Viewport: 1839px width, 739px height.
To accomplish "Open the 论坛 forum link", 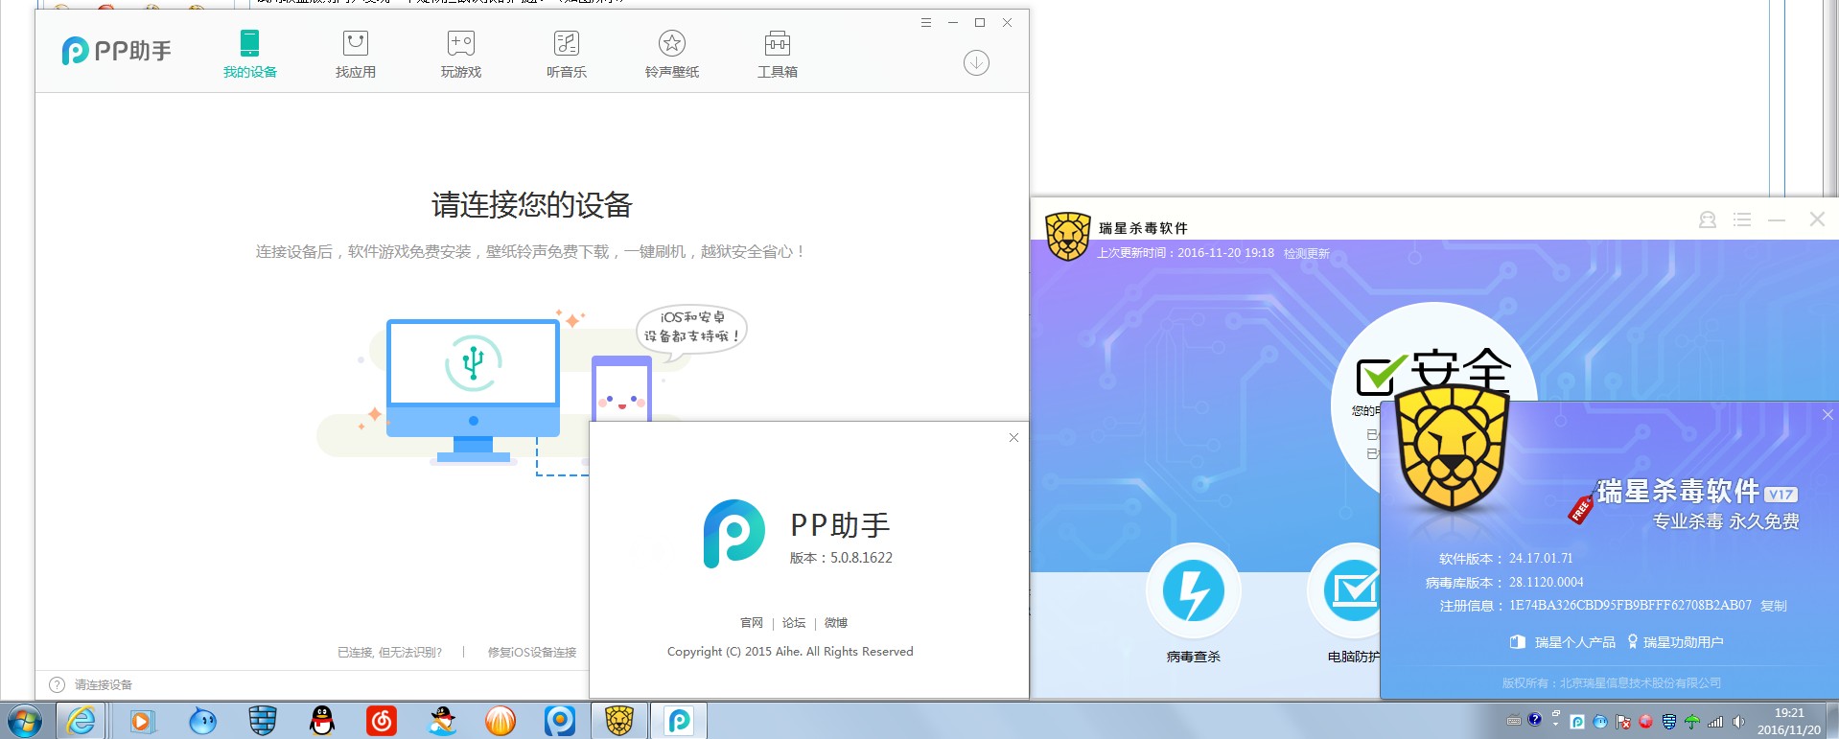I will [794, 623].
